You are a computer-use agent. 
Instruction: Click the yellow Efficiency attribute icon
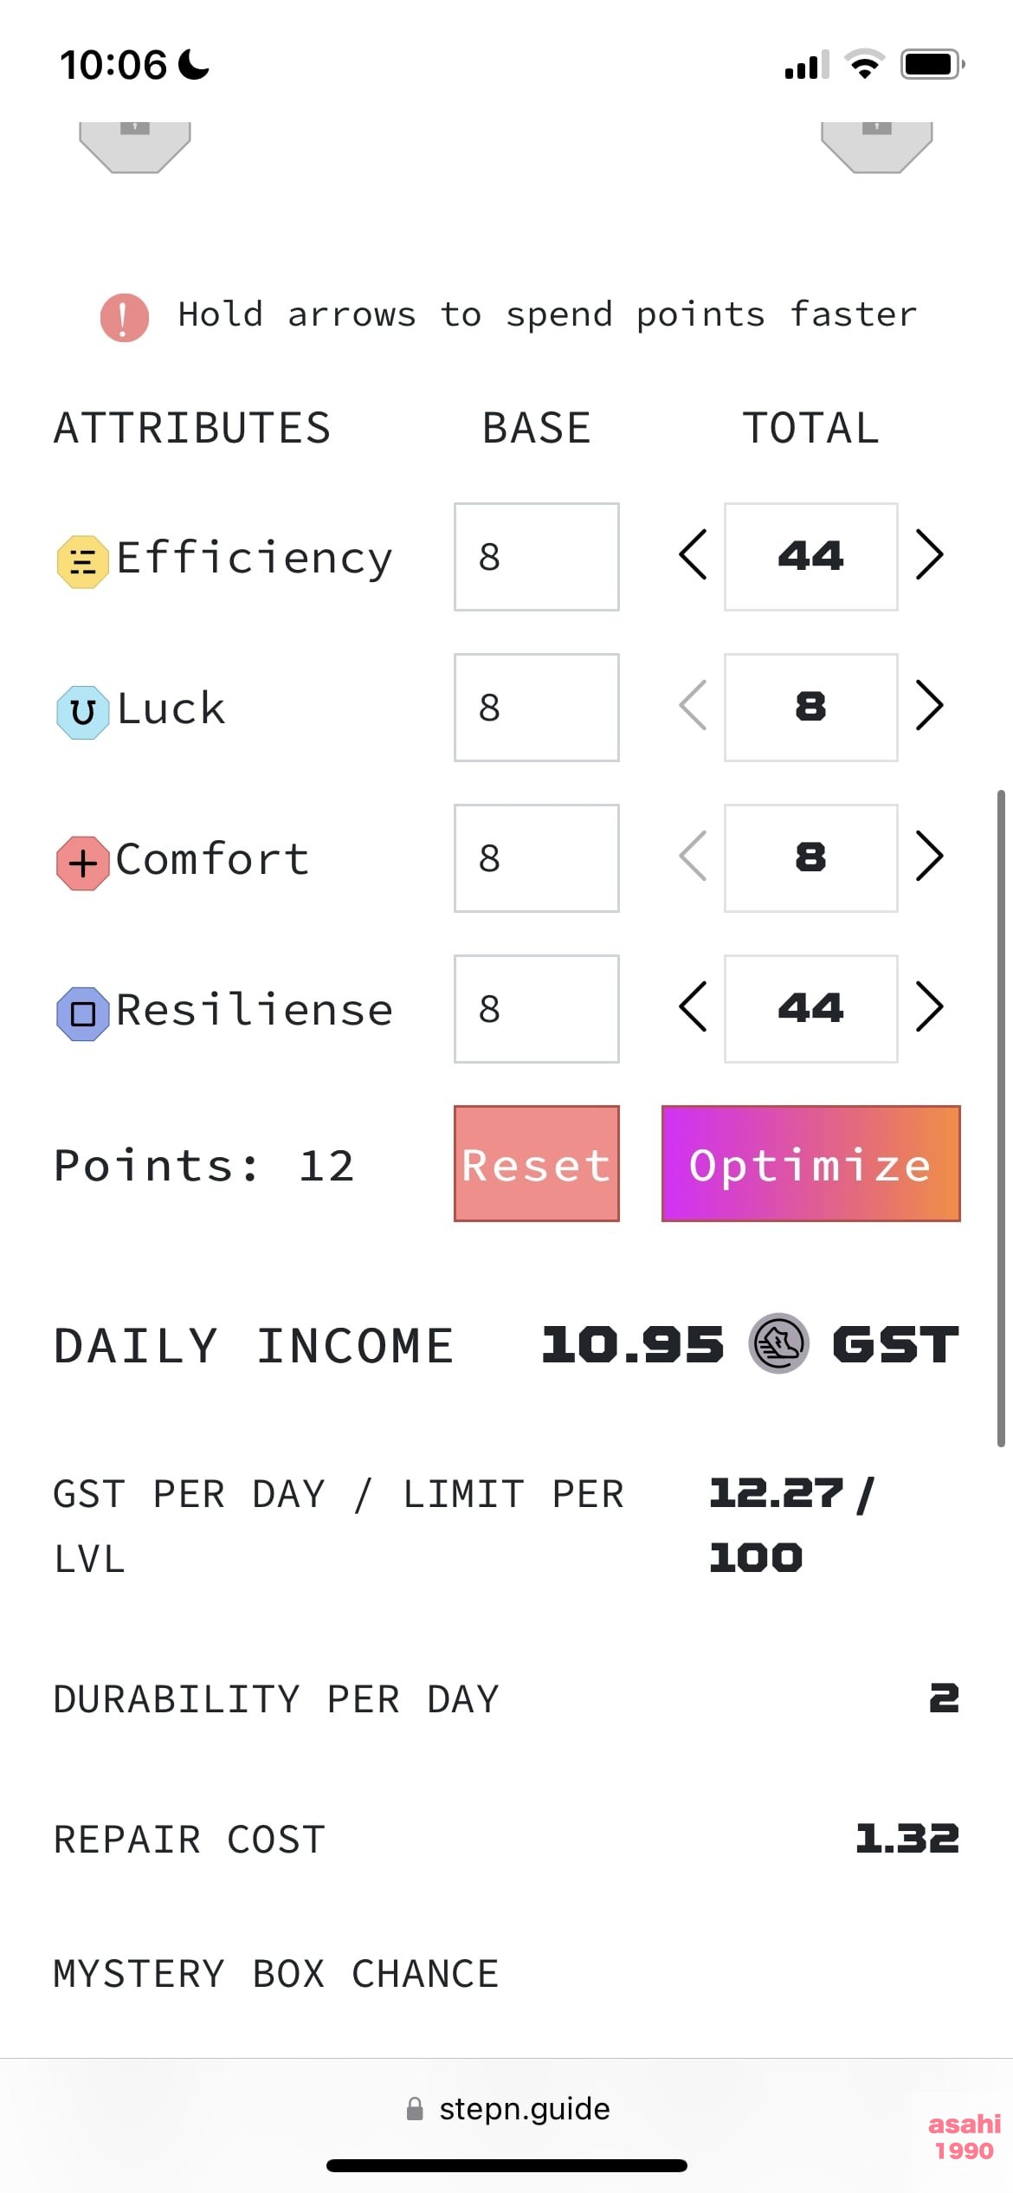point(83,561)
